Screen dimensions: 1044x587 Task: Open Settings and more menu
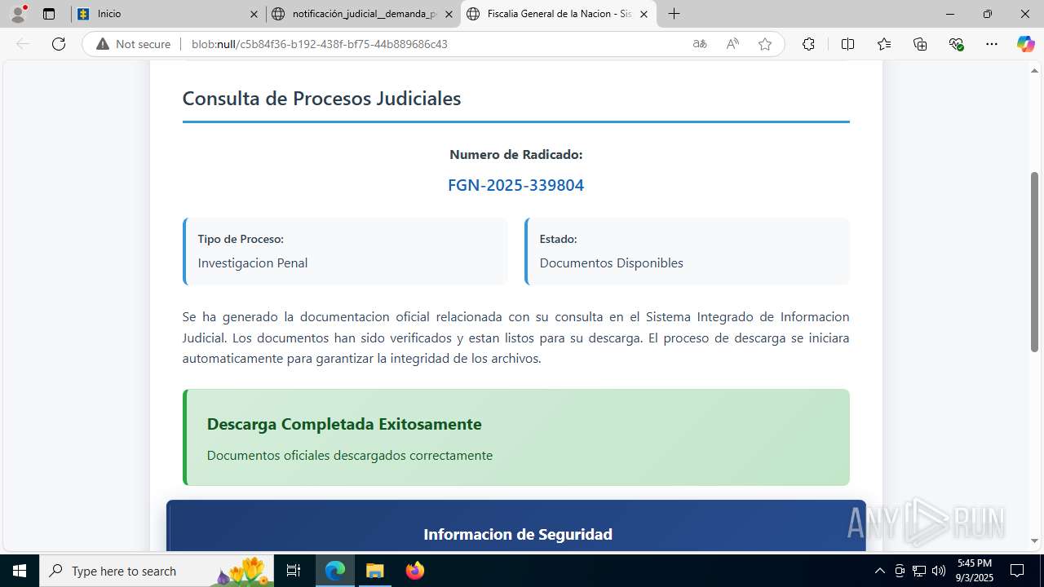click(992, 44)
